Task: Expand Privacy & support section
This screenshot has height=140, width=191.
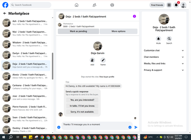Action: tap(164, 70)
